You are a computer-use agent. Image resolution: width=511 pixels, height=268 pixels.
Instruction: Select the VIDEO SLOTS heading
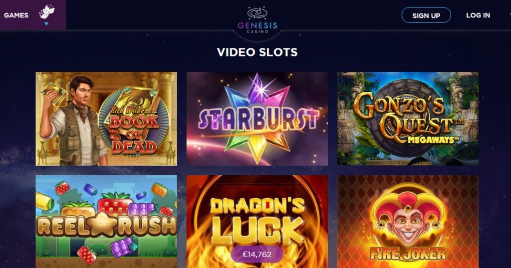tap(257, 52)
